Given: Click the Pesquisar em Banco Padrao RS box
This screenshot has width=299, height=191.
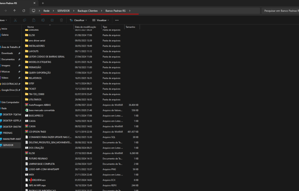Looking at the screenshot, I should [x=280, y=11].
